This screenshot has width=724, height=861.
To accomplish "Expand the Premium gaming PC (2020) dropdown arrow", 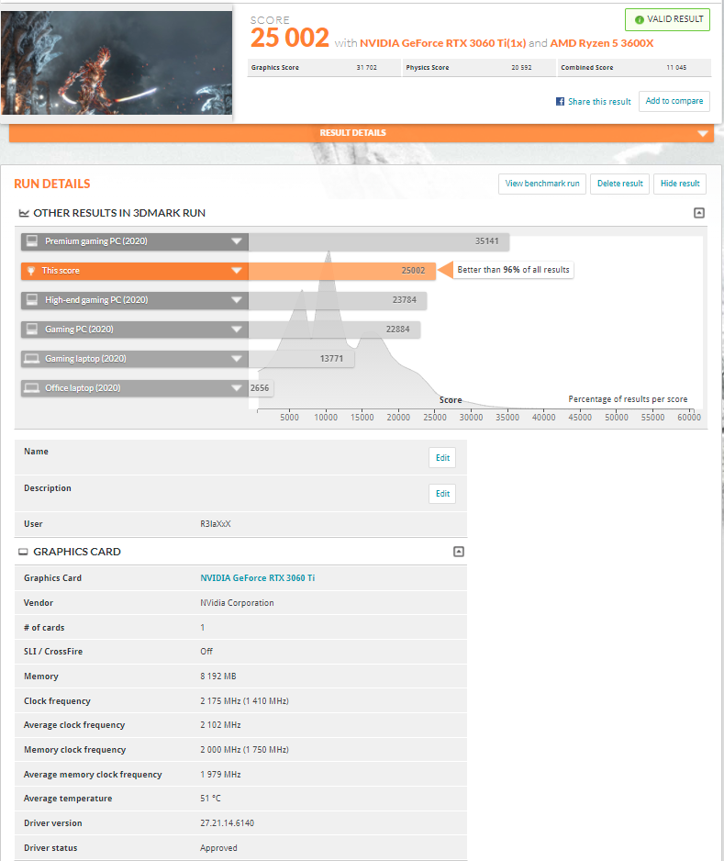I will tap(237, 241).
